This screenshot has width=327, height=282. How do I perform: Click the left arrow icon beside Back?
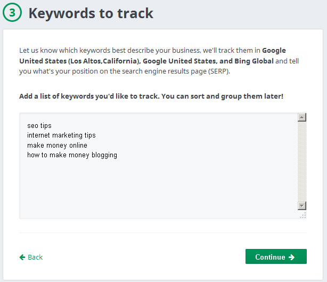tap(22, 257)
